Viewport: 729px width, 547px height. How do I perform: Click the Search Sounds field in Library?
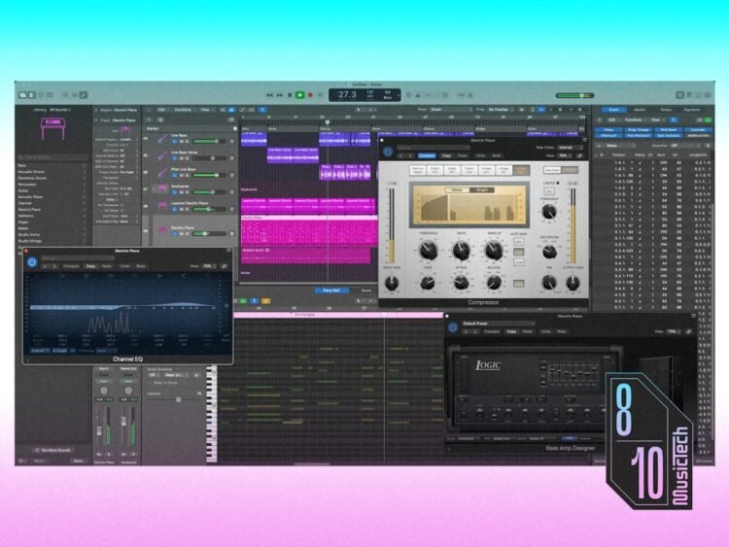point(52,157)
